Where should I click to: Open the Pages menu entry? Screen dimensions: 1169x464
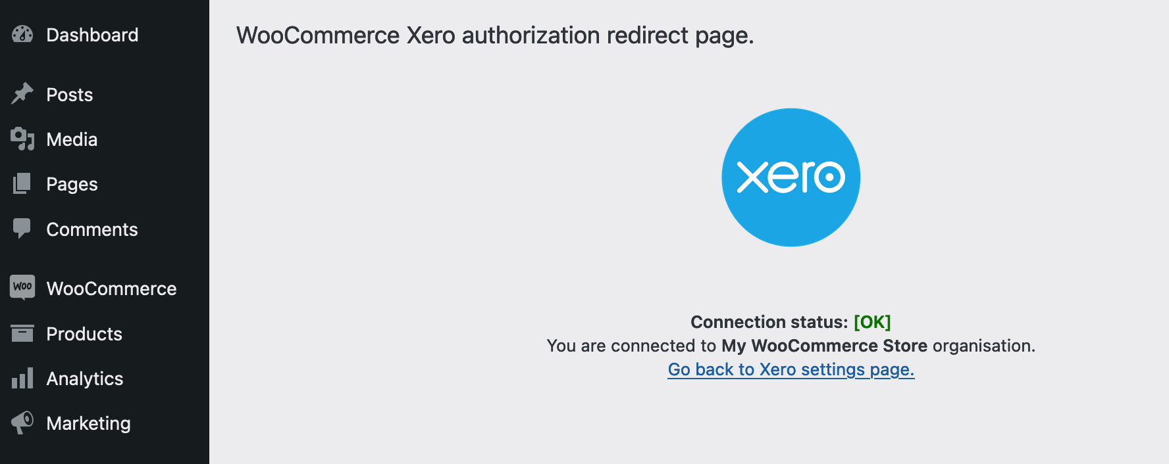click(x=71, y=184)
